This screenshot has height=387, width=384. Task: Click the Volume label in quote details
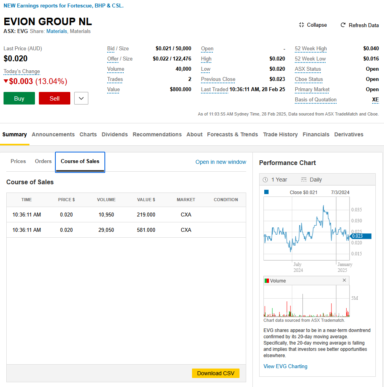[116, 69]
